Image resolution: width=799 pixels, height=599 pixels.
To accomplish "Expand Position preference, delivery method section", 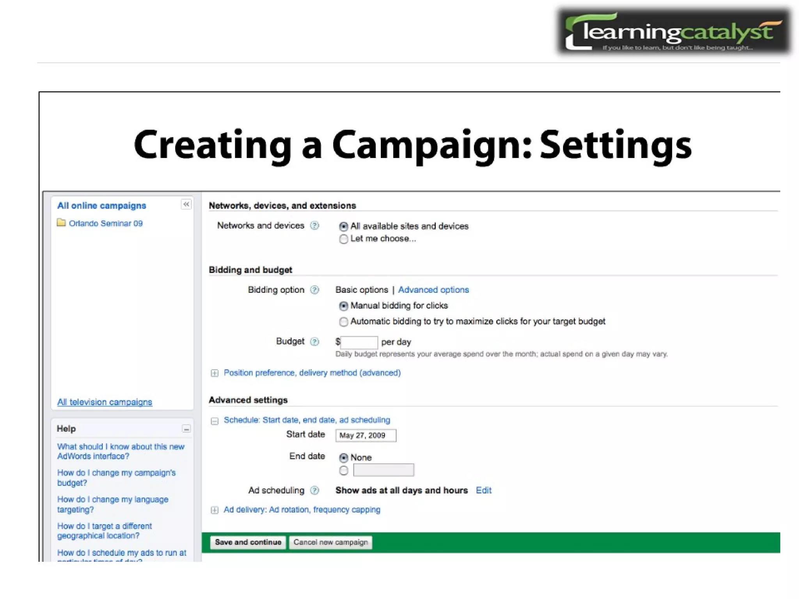I will [x=215, y=373].
